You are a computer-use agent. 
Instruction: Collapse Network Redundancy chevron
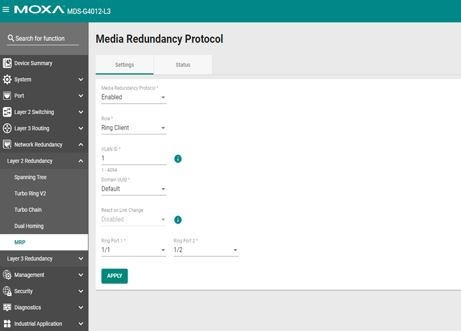coord(81,144)
